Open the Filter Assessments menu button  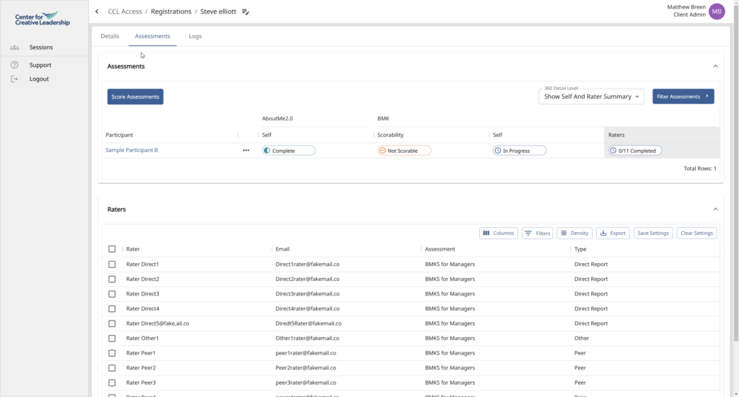(683, 97)
